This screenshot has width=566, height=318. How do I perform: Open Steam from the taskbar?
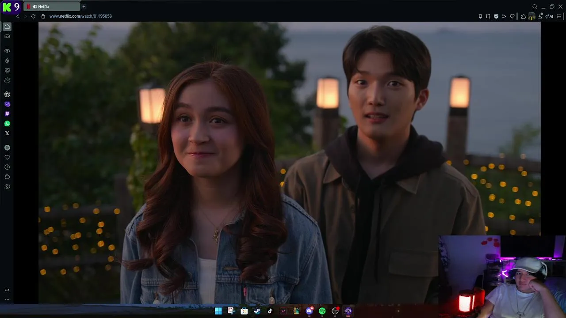point(257,311)
